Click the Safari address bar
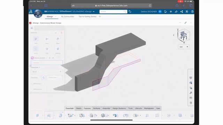The width and height of the screenshot is (223, 125). (111, 6)
